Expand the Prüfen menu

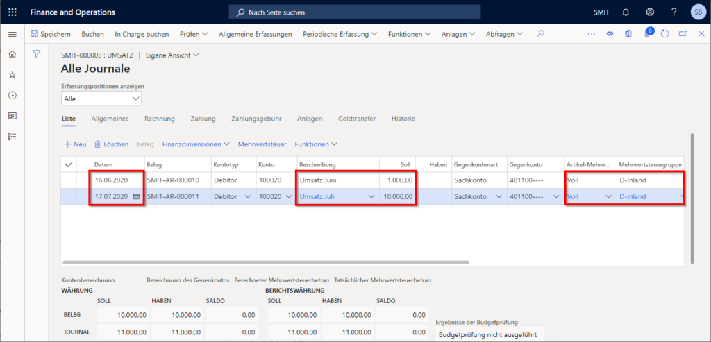pos(194,34)
